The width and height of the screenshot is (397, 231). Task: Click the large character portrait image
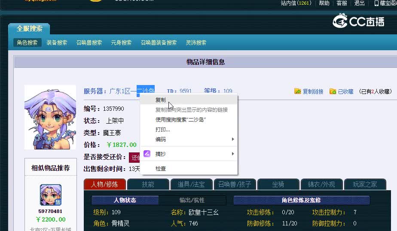[50, 117]
